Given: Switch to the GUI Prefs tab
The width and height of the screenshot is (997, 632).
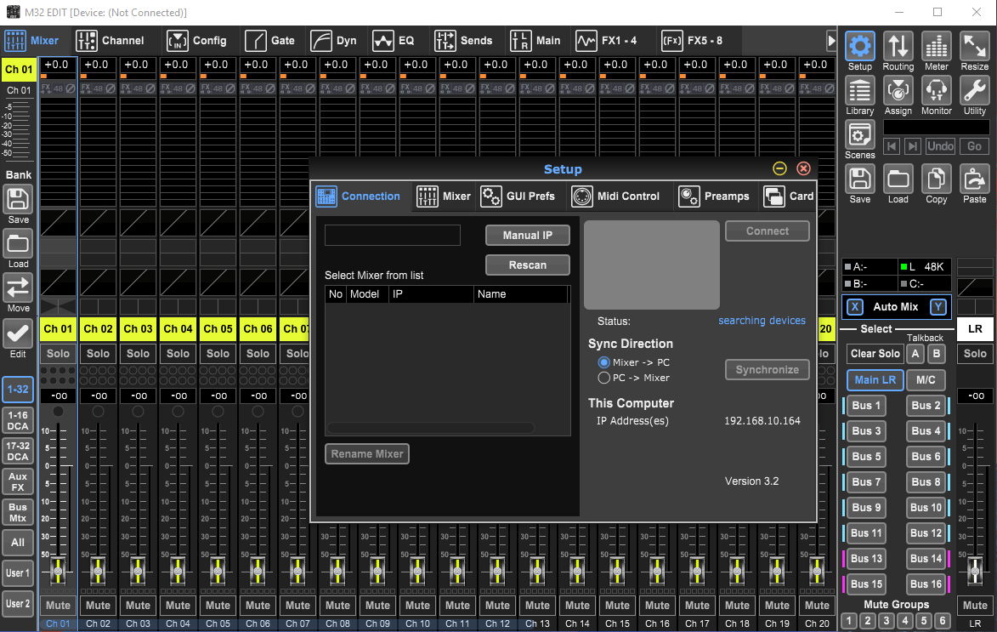Looking at the screenshot, I should pos(520,196).
